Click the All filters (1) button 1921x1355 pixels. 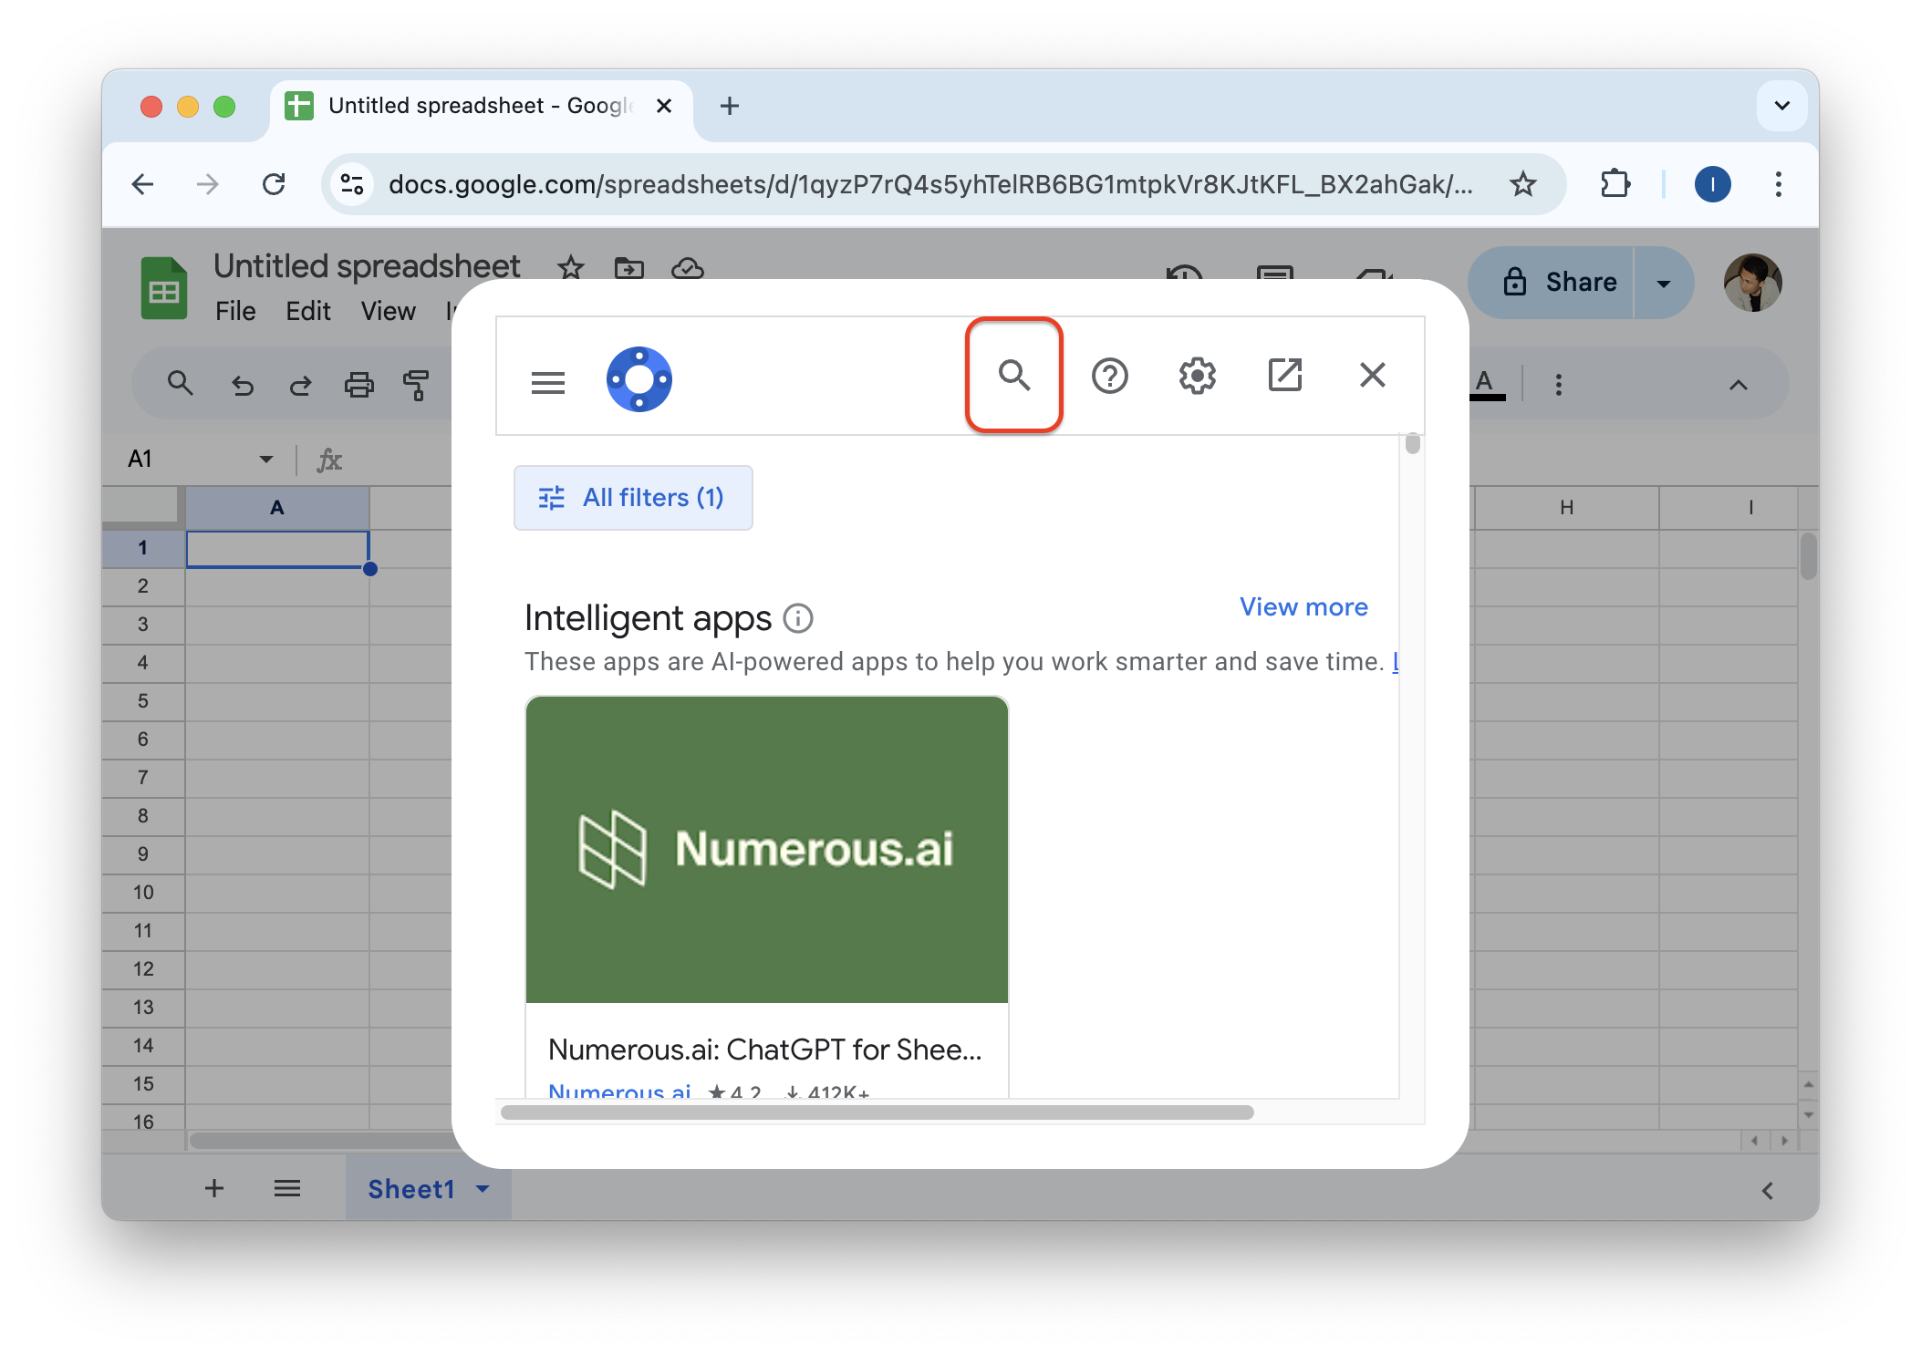(633, 498)
